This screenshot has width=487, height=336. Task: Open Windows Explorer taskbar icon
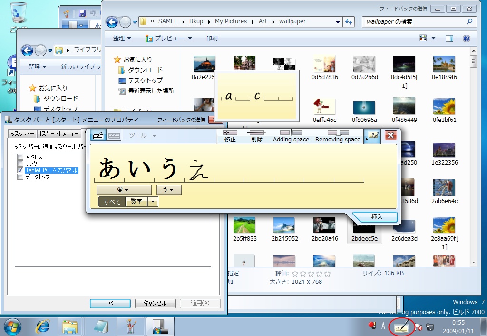click(70, 327)
